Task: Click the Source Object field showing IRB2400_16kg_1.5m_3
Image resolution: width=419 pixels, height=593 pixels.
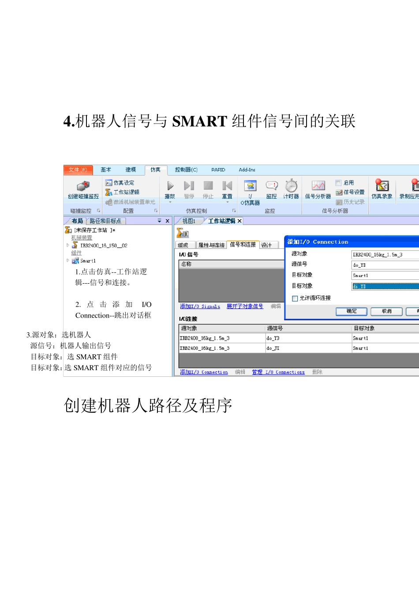Action: (385, 255)
